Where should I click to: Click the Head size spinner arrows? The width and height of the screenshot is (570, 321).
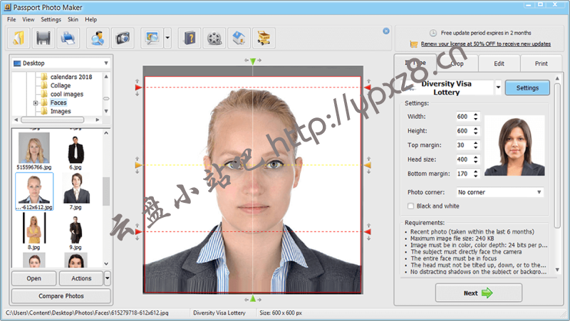pyautogui.click(x=476, y=159)
